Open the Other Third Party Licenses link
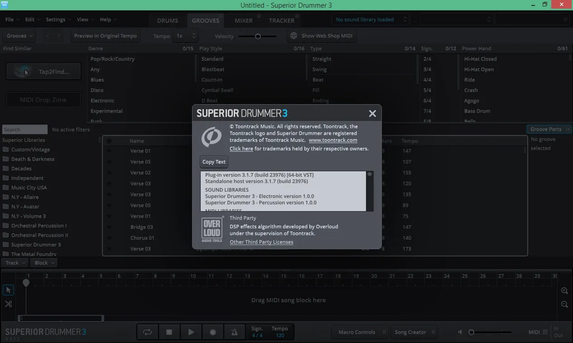Viewport: 573px width, 343px height. (x=261, y=242)
